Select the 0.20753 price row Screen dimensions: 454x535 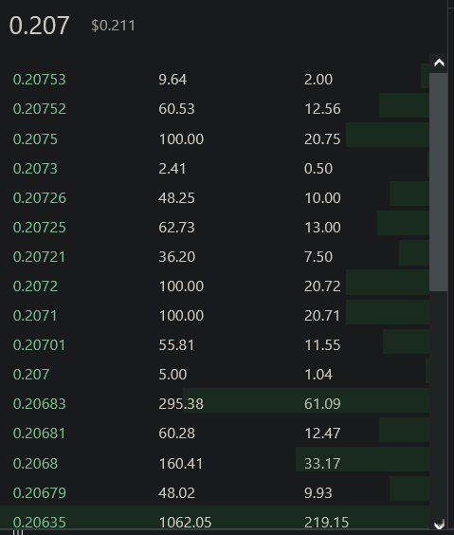click(215, 80)
